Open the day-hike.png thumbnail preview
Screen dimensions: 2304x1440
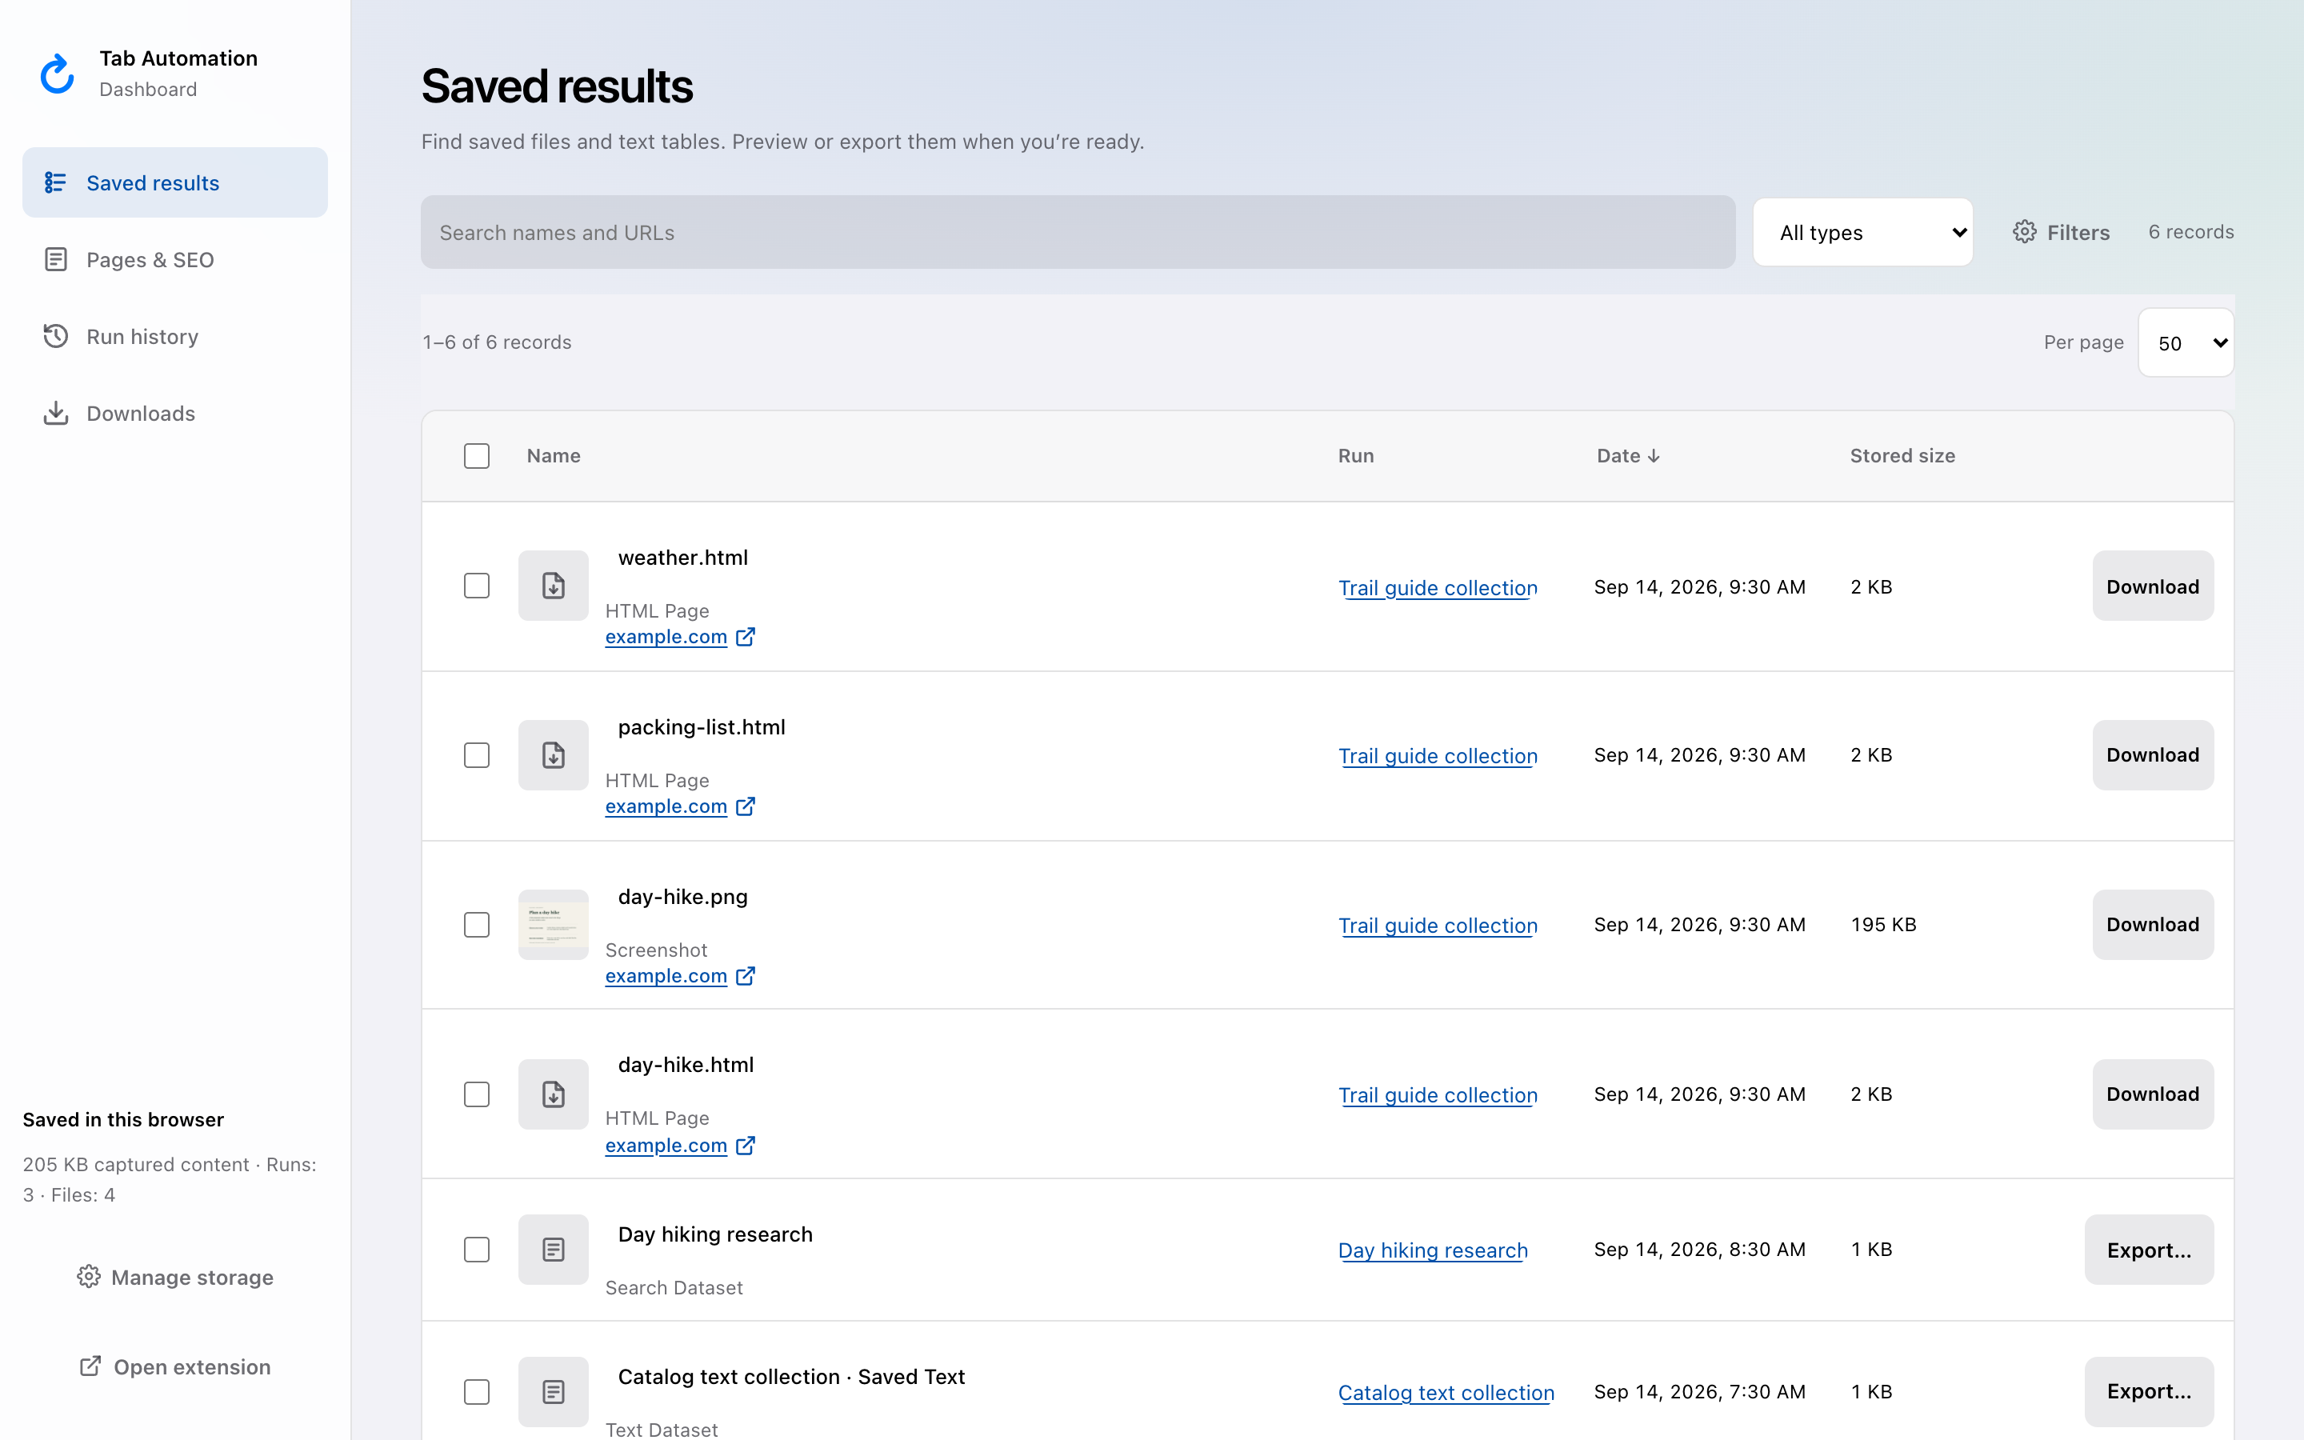tap(553, 925)
